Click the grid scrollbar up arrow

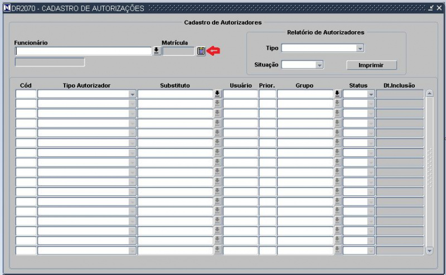pos(429,93)
